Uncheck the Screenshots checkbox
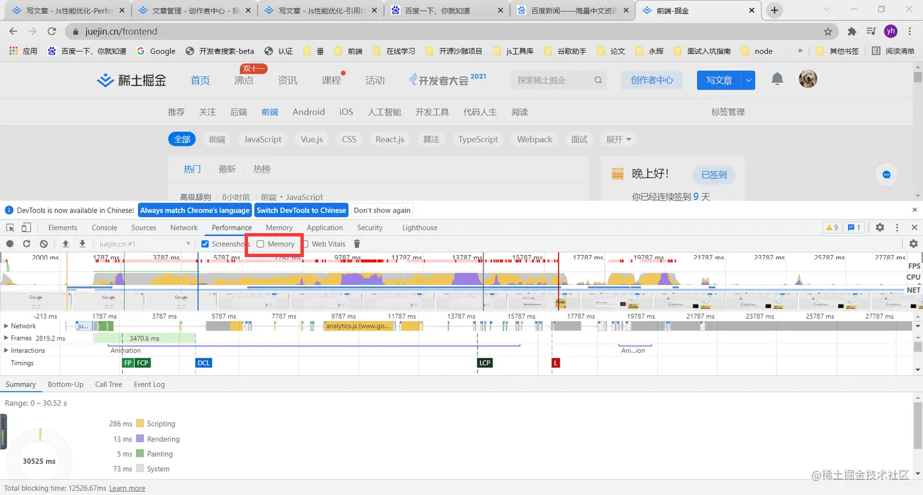 point(206,244)
